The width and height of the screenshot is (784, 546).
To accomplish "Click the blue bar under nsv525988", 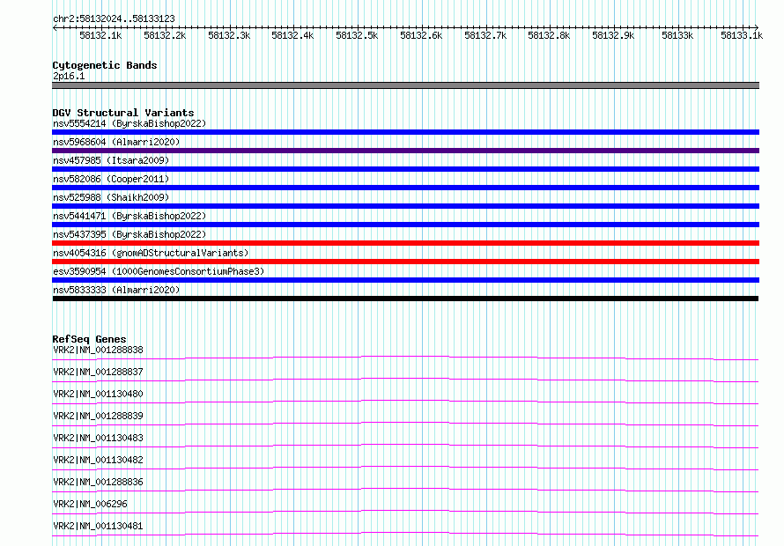I will (x=405, y=206).
